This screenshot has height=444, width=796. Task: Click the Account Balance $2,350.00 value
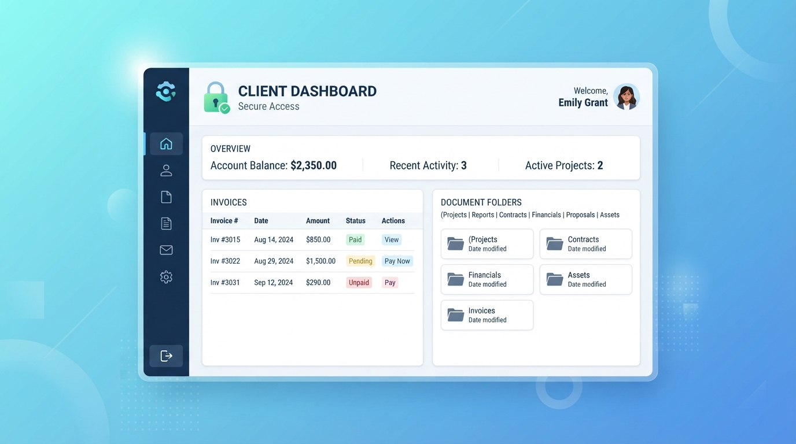click(314, 166)
